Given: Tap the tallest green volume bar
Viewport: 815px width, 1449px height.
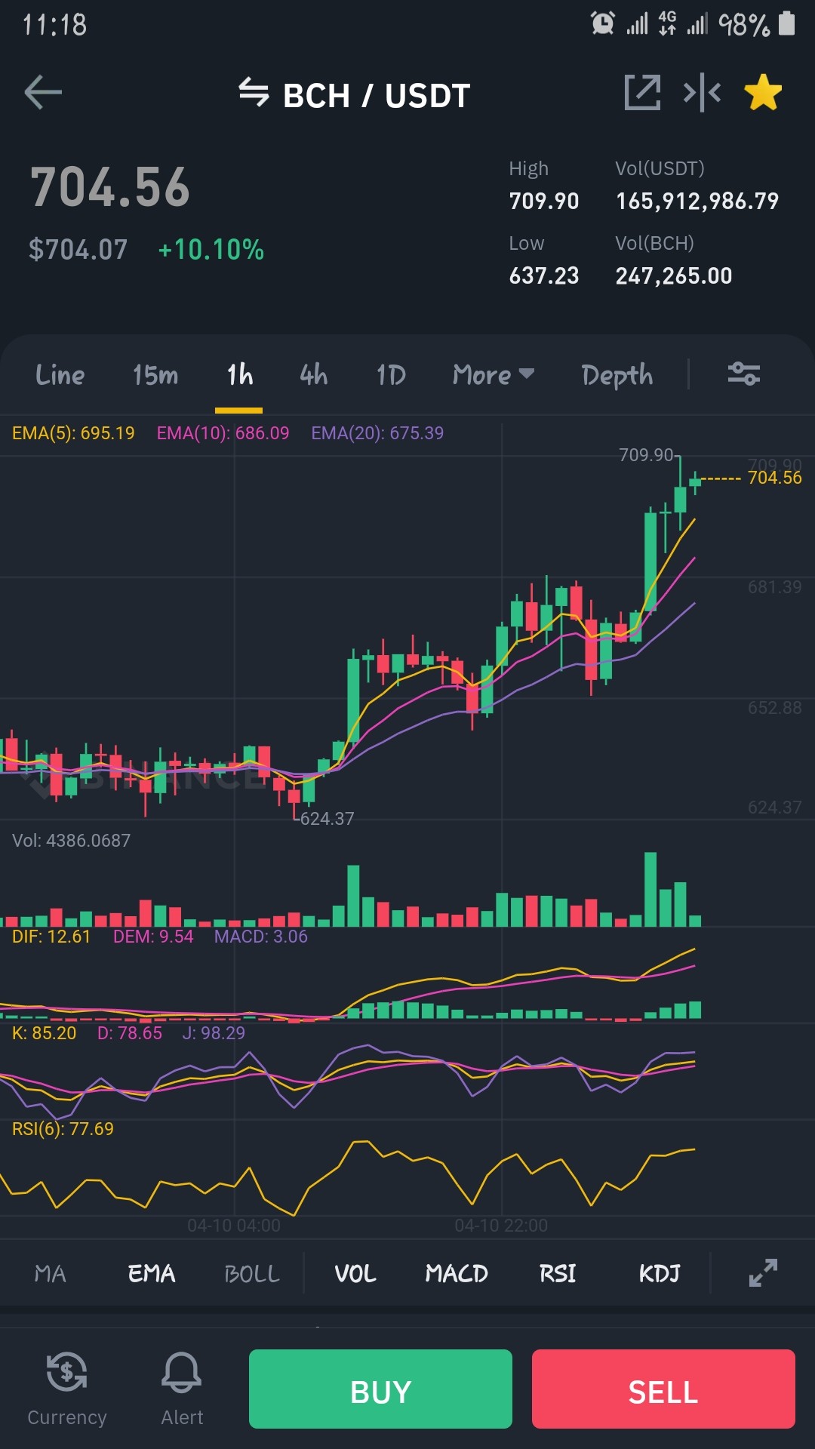Looking at the screenshot, I should coord(650,889).
